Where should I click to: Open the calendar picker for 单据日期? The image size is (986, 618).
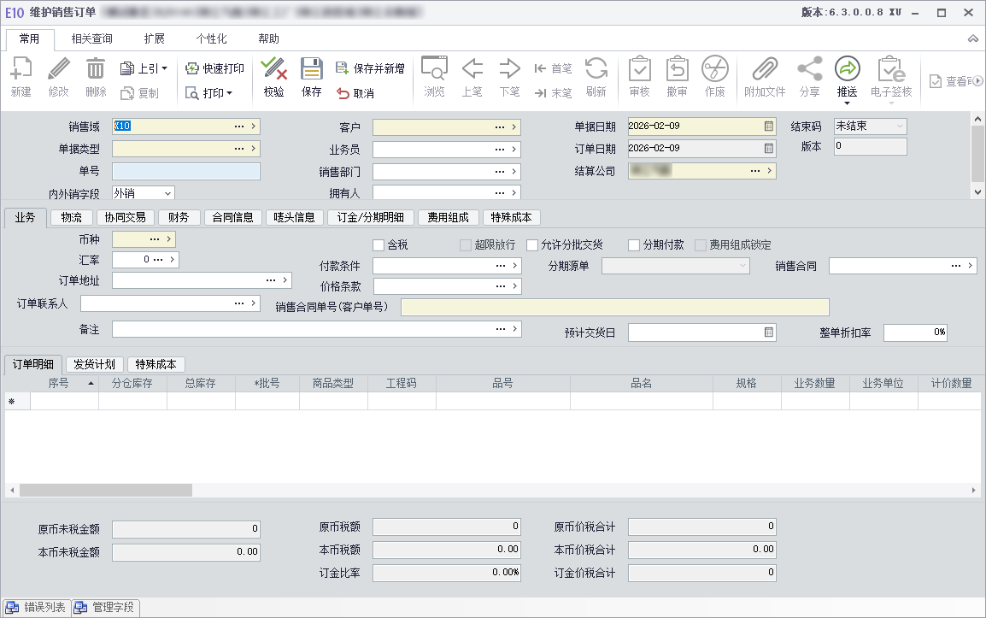[769, 127]
